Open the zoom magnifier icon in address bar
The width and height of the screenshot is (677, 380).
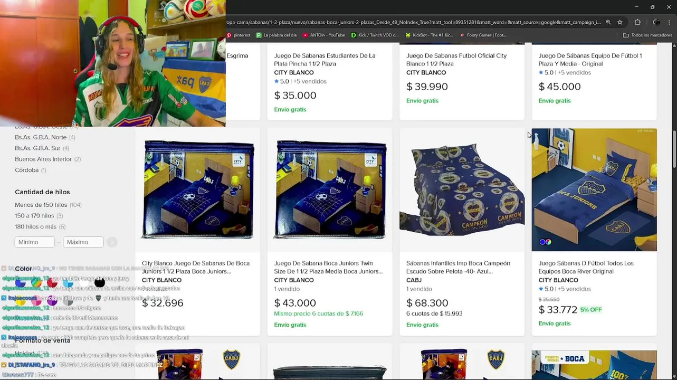[608, 22]
